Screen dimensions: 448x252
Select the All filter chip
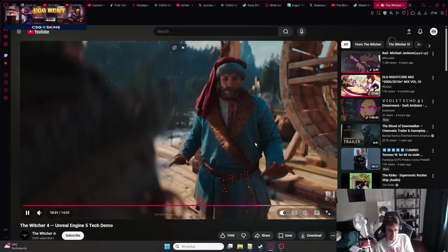click(x=346, y=44)
